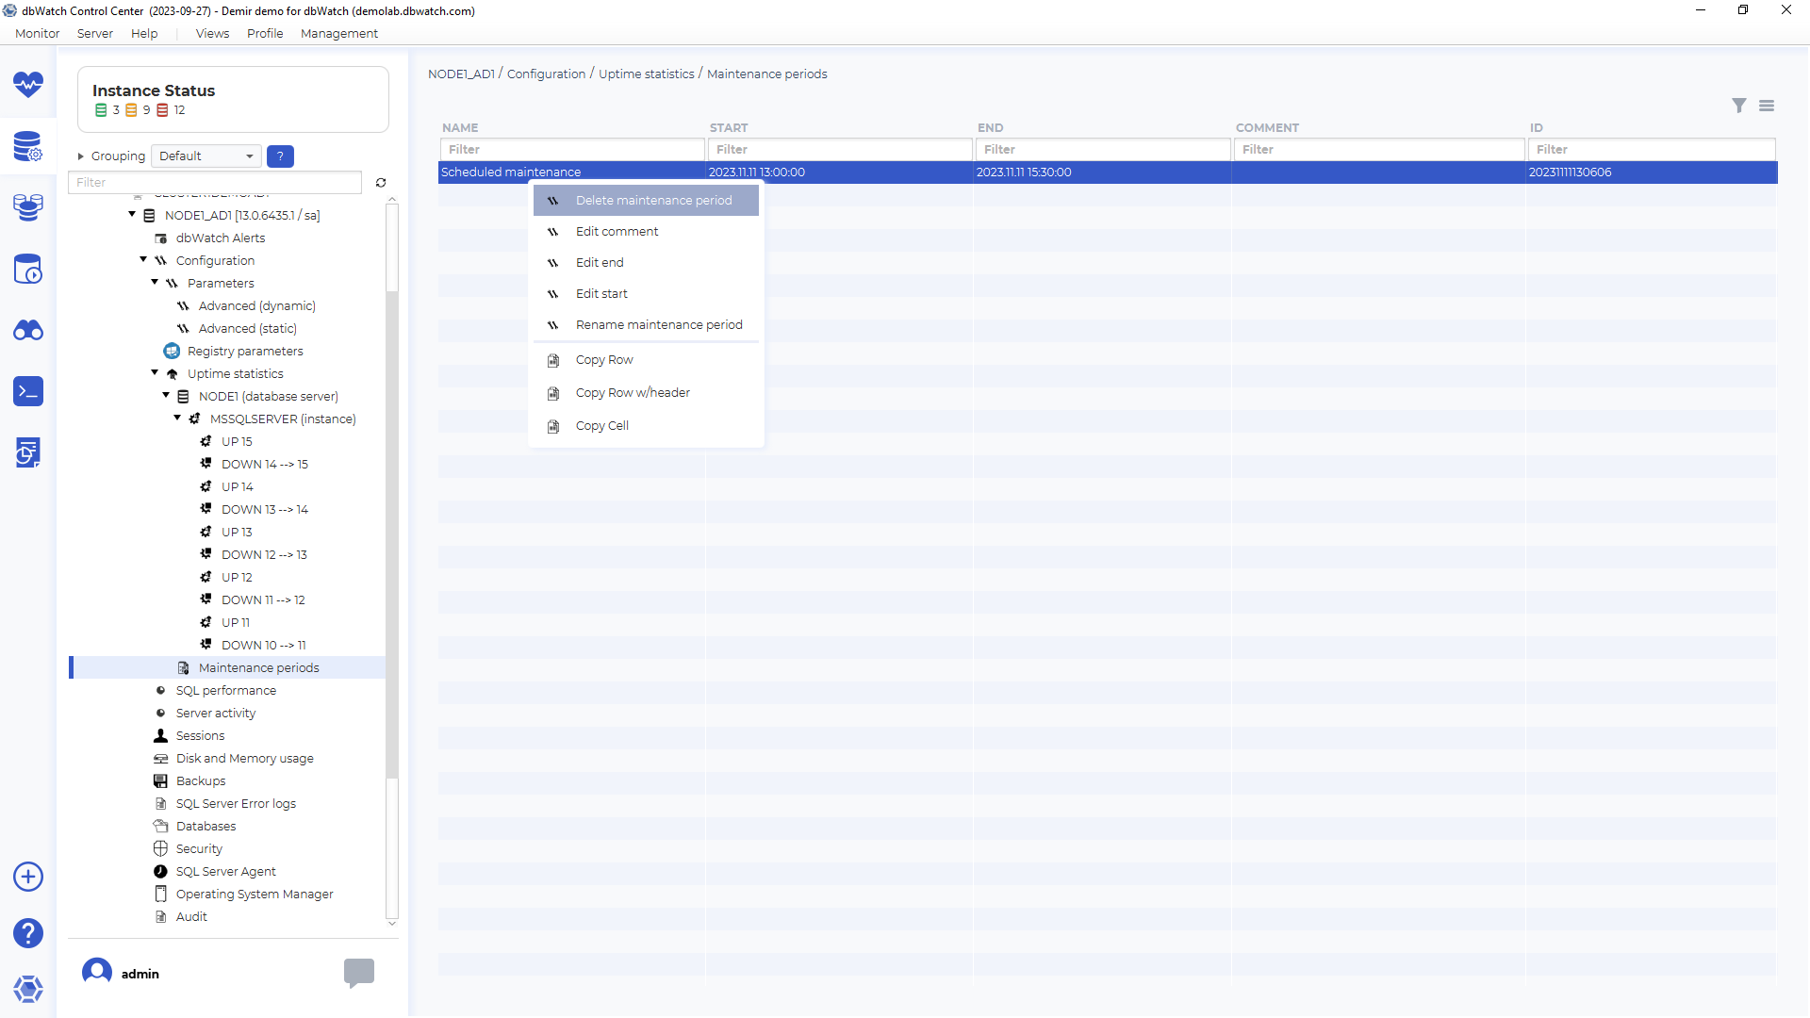Collapse the Configuration tree node
Image resolution: width=1810 pixels, height=1018 pixels.
click(143, 260)
